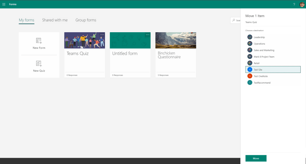This screenshot has height=164, width=306.
Task: Switch to the Shared with me tab
Action: [55, 20]
